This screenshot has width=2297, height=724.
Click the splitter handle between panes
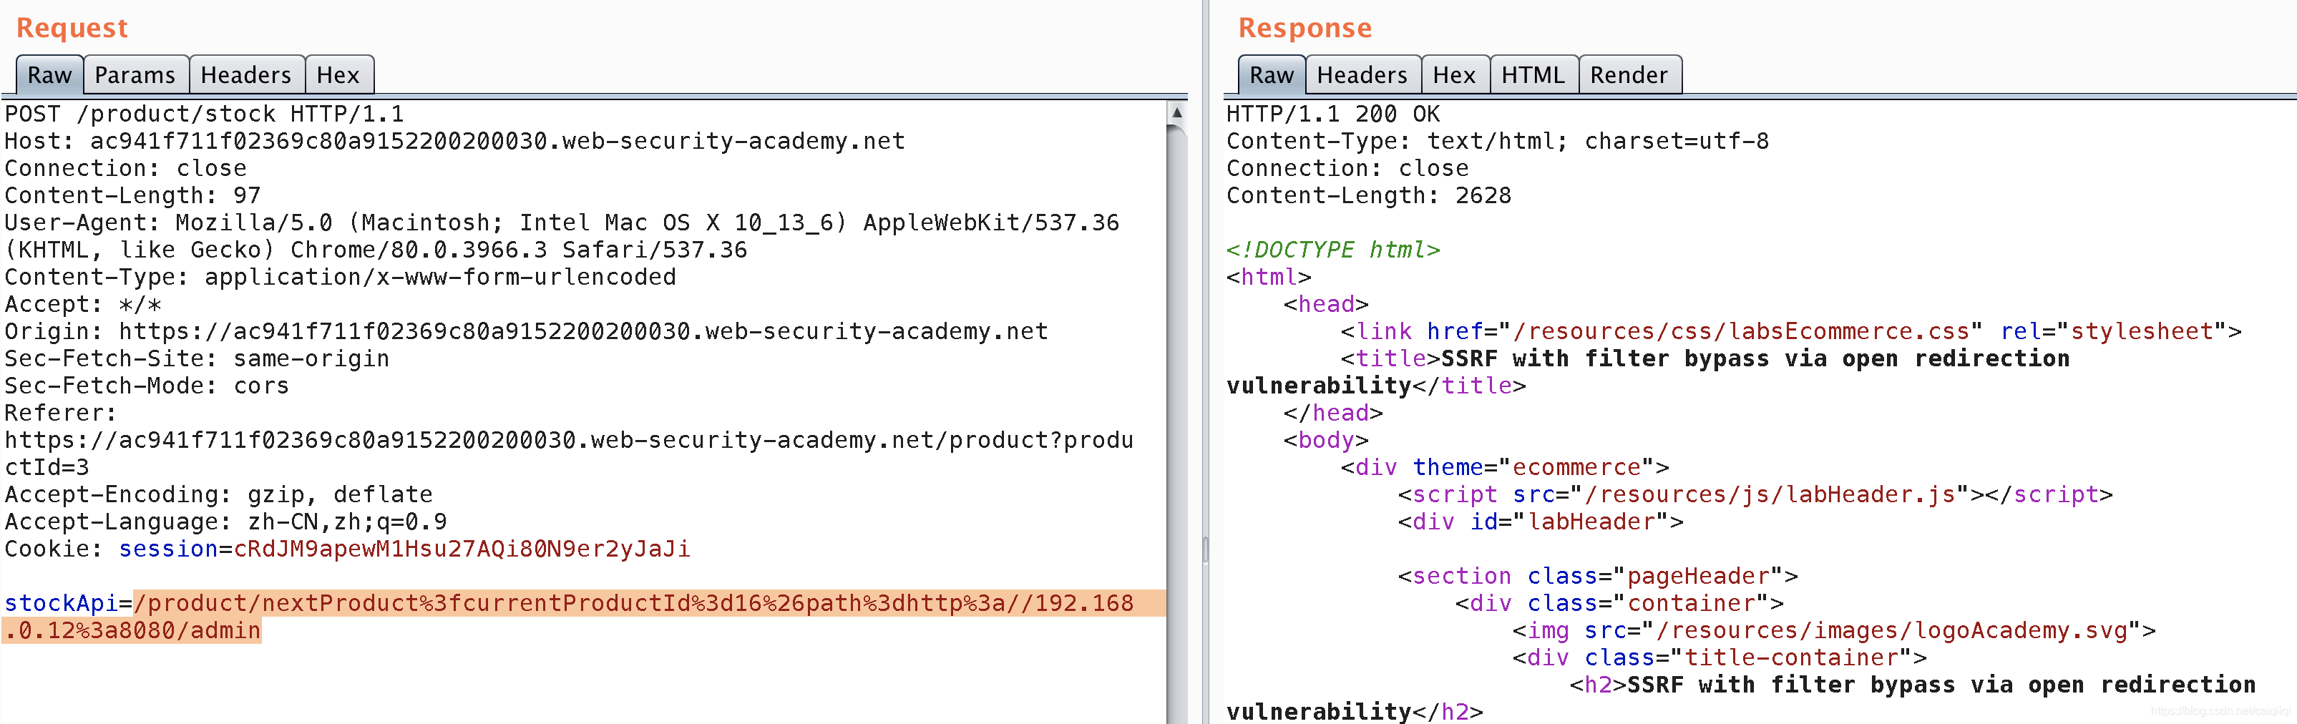(x=1205, y=549)
